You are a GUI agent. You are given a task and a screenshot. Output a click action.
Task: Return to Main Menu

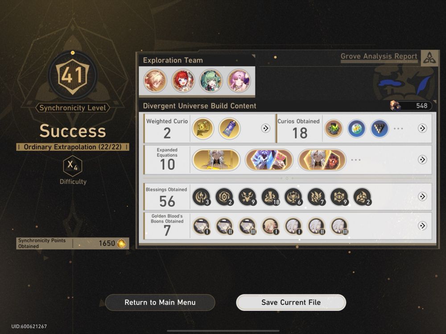(x=160, y=302)
